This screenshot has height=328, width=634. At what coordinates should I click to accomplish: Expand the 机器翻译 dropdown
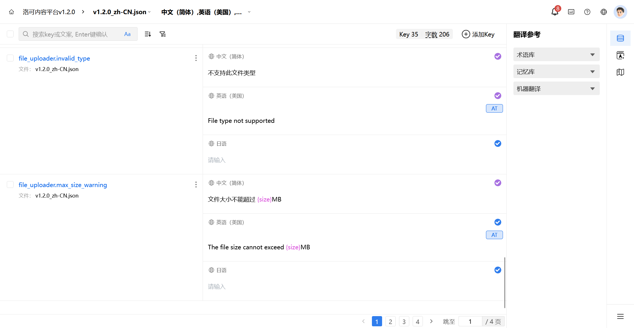pyautogui.click(x=556, y=89)
